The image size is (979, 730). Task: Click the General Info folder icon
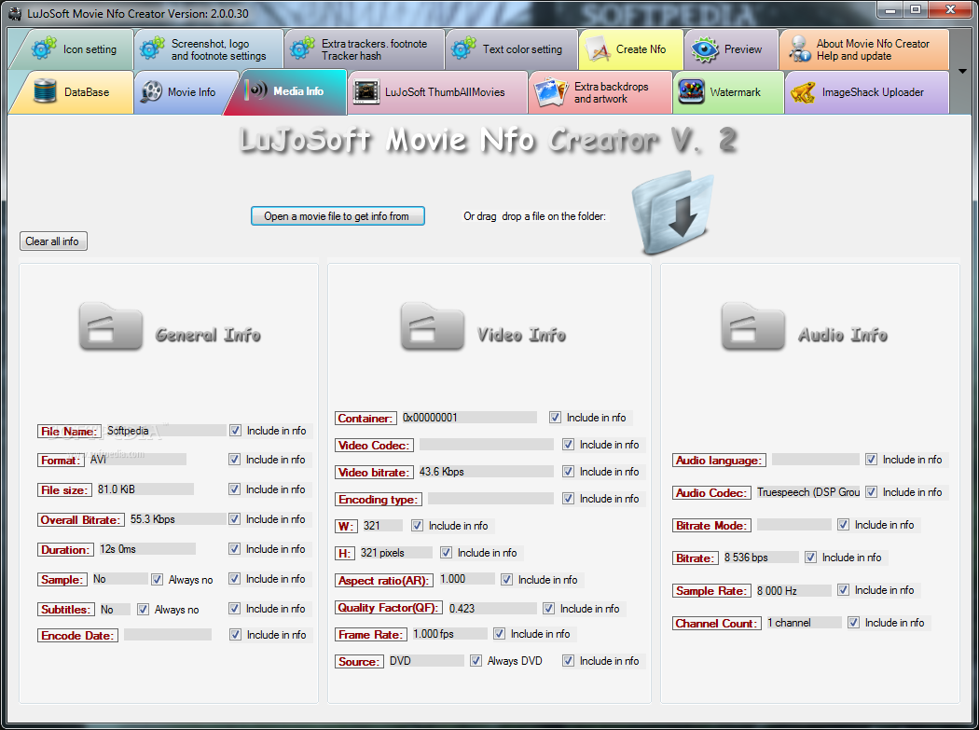click(111, 326)
